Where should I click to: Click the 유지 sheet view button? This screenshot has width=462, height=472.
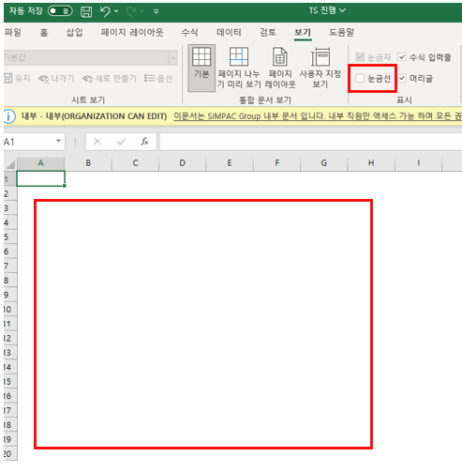click(x=17, y=79)
